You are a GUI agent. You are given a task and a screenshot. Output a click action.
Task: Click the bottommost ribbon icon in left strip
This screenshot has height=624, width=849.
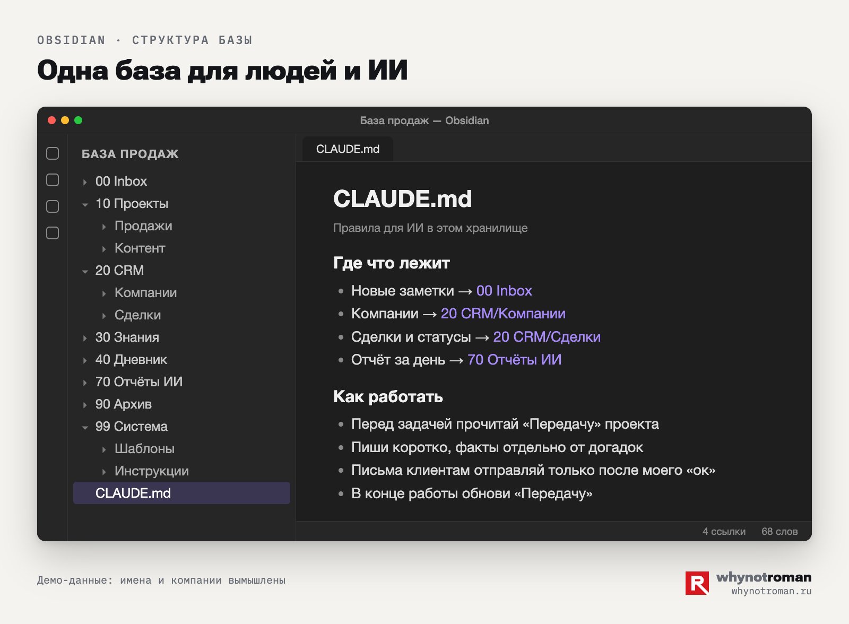click(53, 233)
